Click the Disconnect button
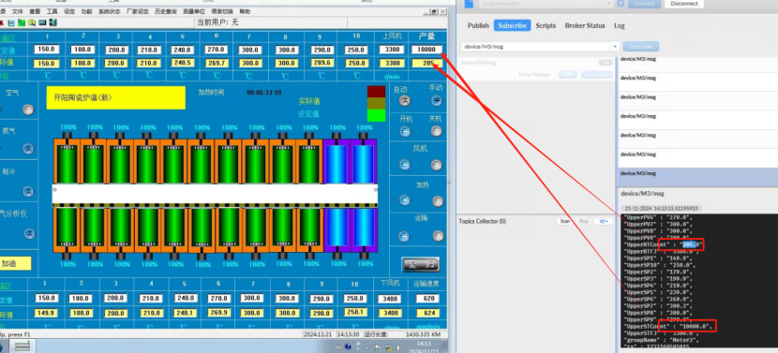The image size is (778, 353). pyautogui.click(x=684, y=4)
